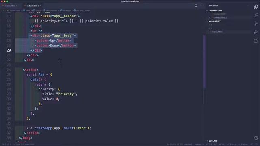Click the '<br />' code line

(x=36, y=31)
